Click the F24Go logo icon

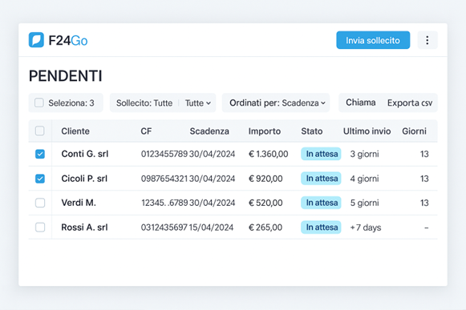tap(36, 40)
